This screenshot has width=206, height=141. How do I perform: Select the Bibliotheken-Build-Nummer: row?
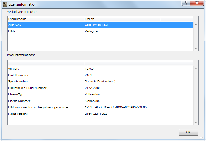click(x=100, y=88)
